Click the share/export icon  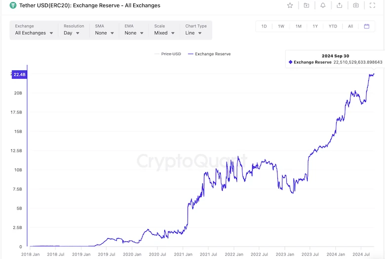(340, 5)
